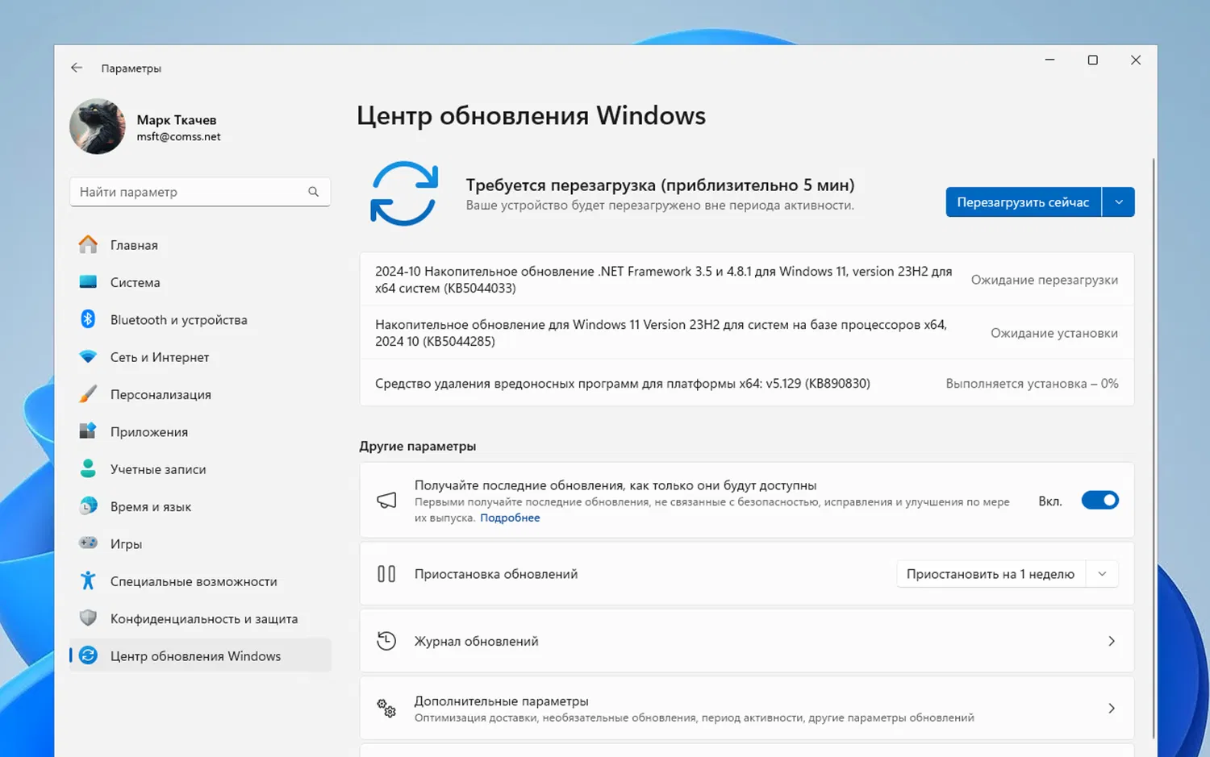This screenshot has height=757, width=1210.
Task: Click the Требуется перезагрузка heading text
Action: pyautogui.click(x=660, y=185)
